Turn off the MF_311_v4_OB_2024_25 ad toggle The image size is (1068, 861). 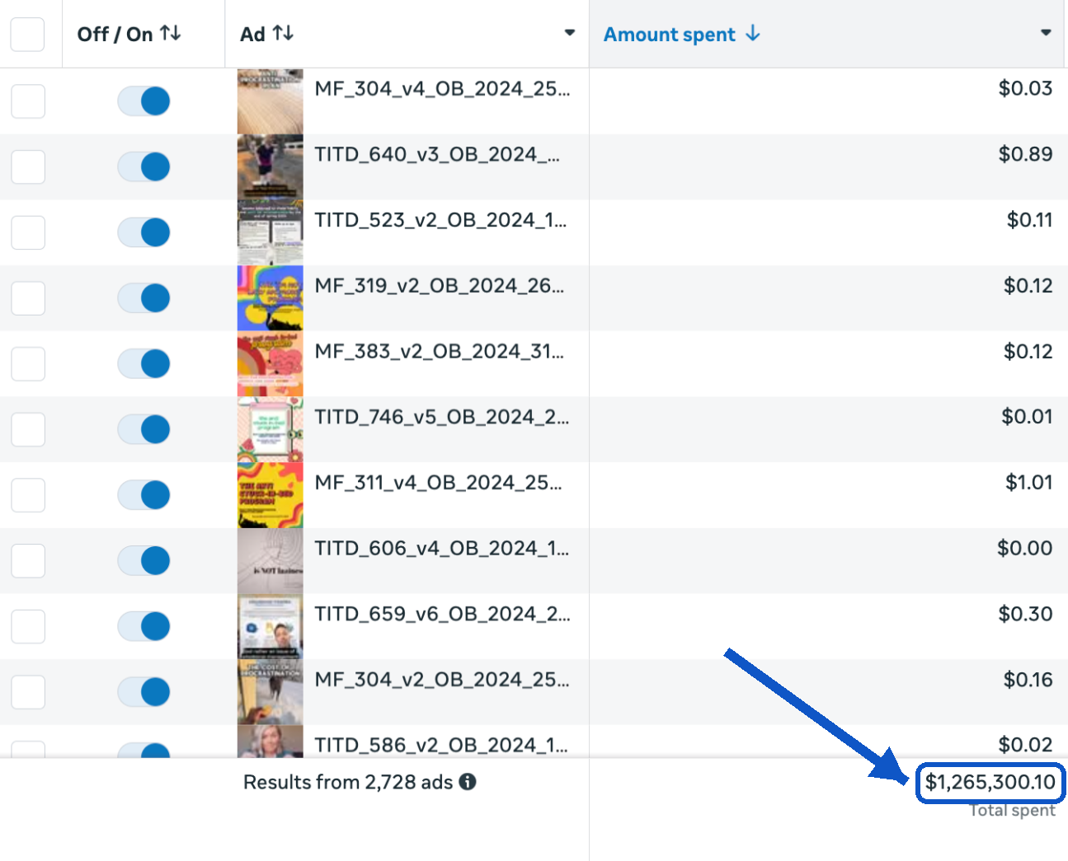(x=143, y=495)
